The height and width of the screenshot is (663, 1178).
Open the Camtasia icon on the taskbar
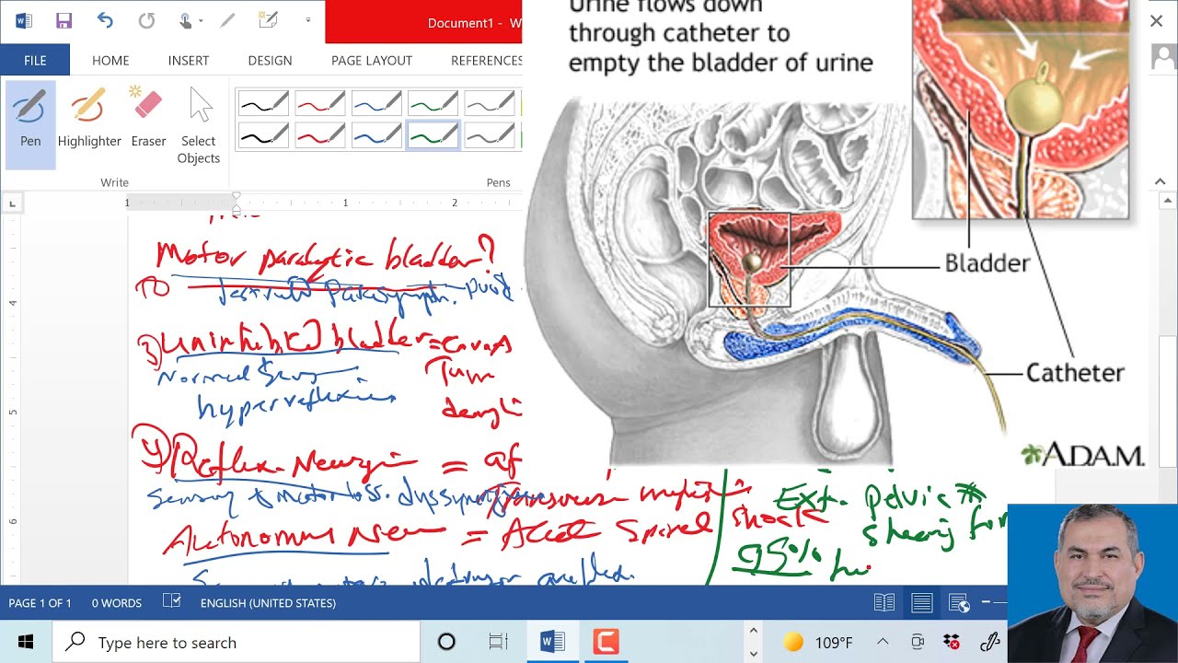tap(606, 642)
